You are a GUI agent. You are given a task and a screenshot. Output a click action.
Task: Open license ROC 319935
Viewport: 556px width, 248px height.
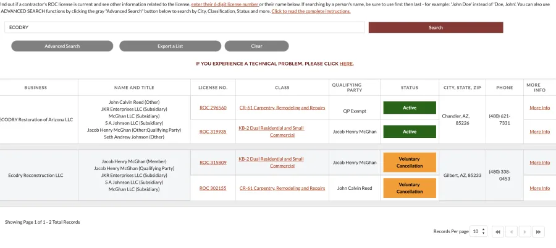click(213, 132)
